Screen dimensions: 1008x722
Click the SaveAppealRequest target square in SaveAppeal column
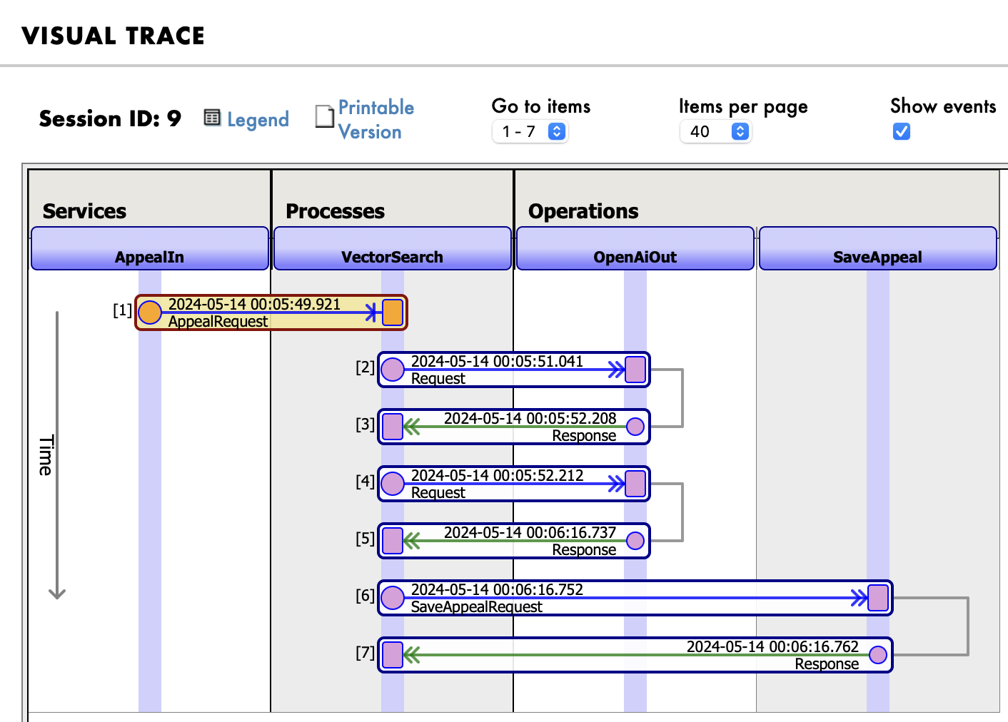(878, 598)
